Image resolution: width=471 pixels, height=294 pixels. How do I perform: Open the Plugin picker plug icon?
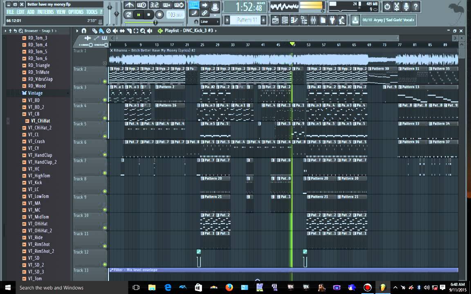(x=332, y=20)
